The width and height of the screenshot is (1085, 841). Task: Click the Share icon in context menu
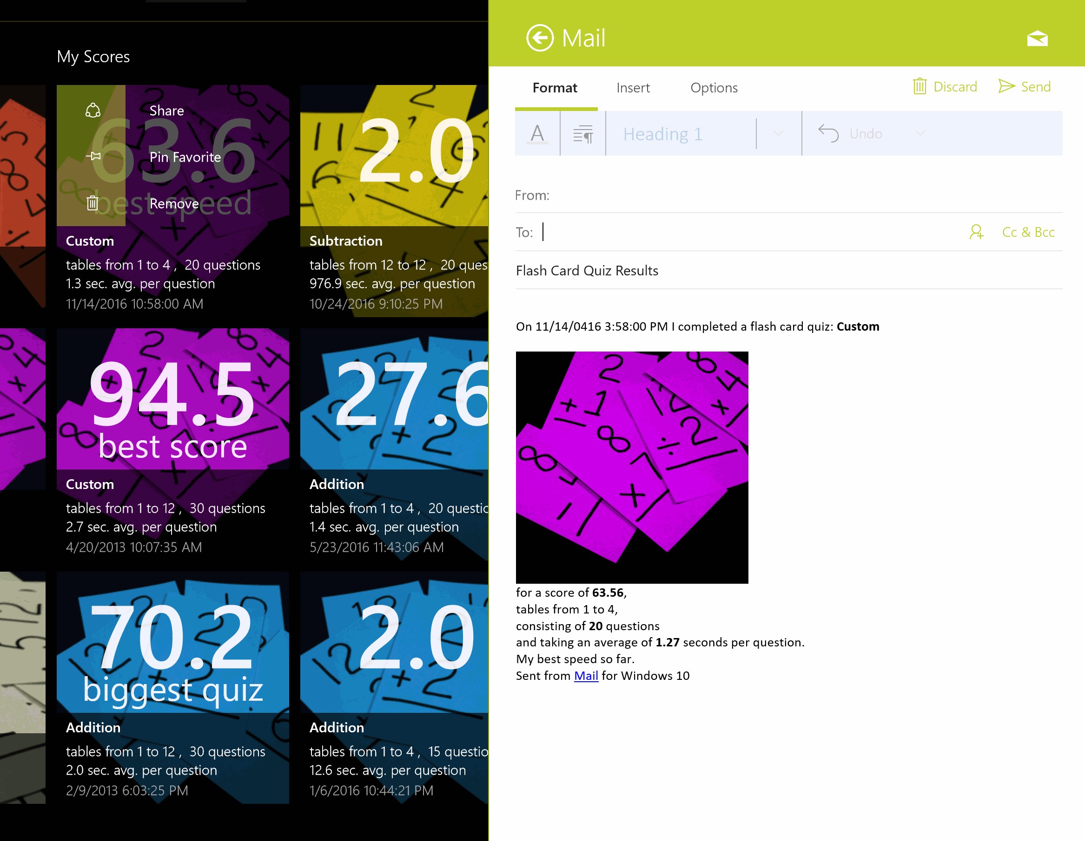[93, 110]
